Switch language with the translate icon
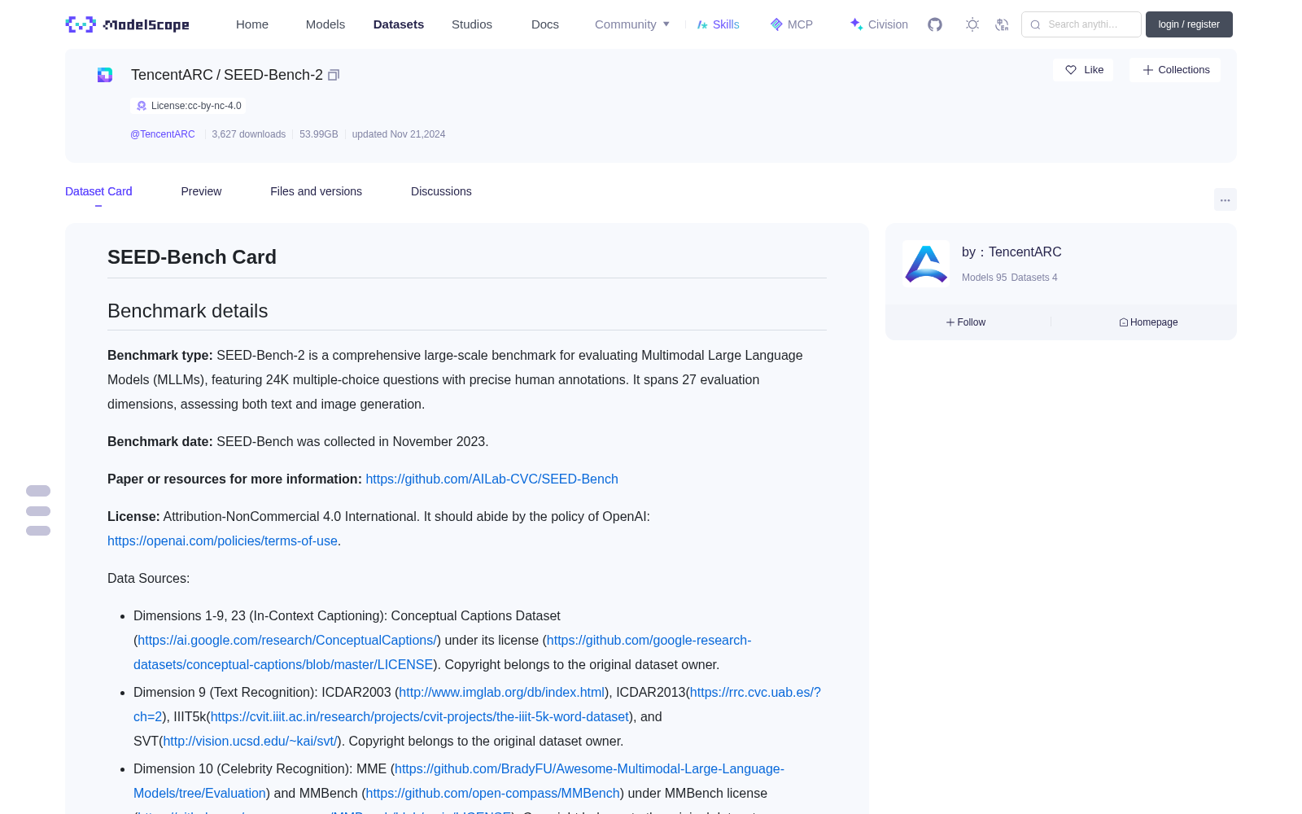 coord(1003,24)
